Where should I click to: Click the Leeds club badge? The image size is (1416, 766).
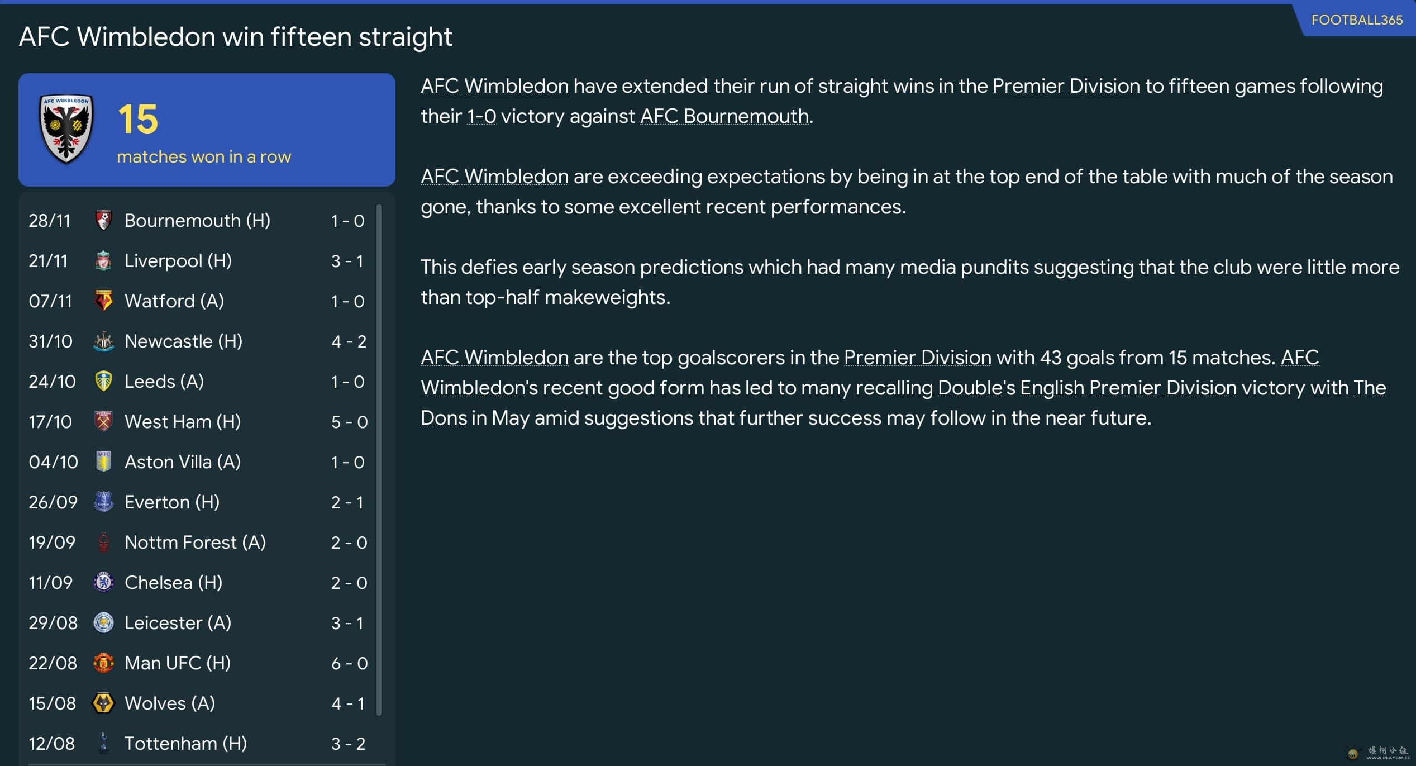[103, 382]
